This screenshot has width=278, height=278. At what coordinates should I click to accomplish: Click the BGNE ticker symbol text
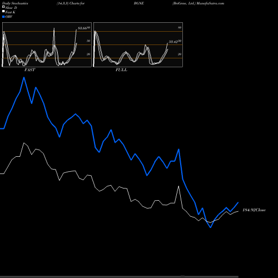click(x=139, y=3)
